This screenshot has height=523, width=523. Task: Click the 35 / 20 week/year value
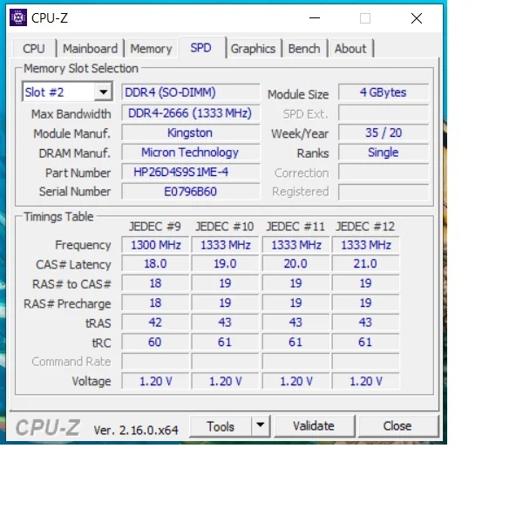[384, 132]
